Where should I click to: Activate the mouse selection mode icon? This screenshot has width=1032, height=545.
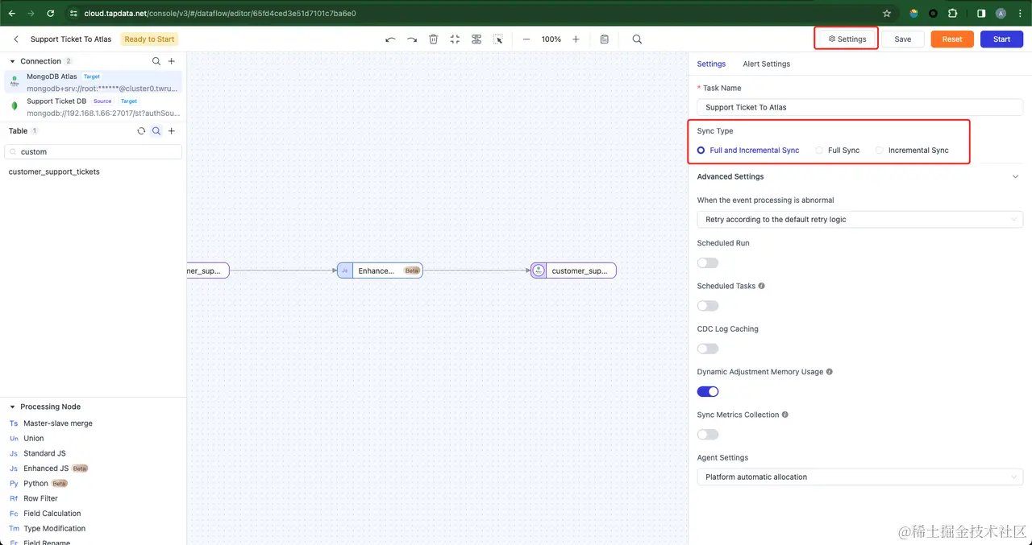coord(498,39)
